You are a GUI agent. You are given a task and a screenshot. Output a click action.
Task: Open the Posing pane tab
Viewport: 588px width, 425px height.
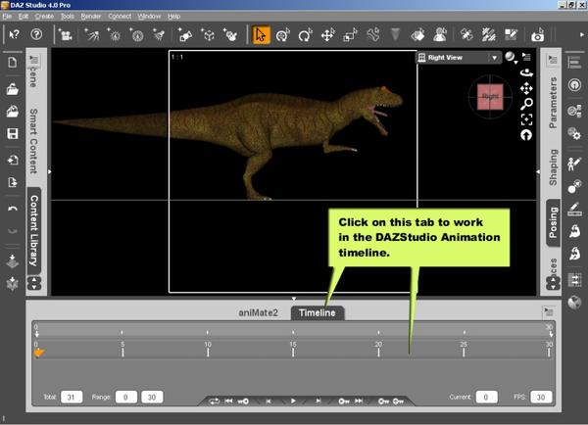[553, 222]
